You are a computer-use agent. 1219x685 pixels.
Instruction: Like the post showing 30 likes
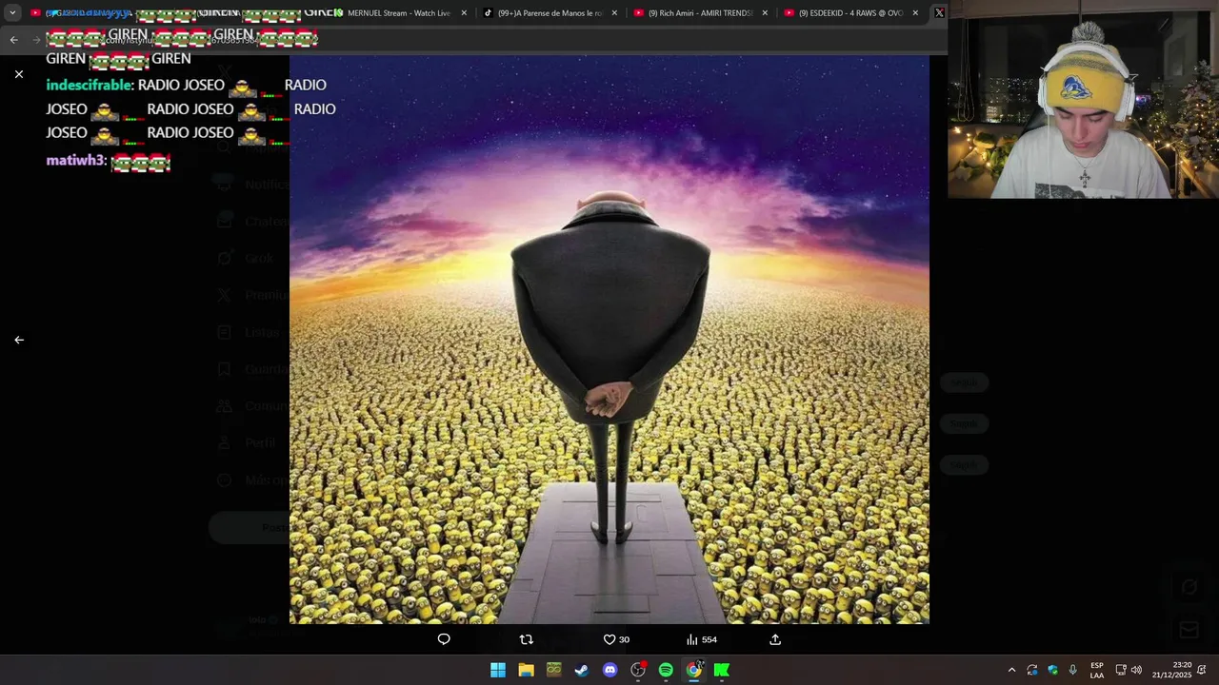tap(616, 639)
